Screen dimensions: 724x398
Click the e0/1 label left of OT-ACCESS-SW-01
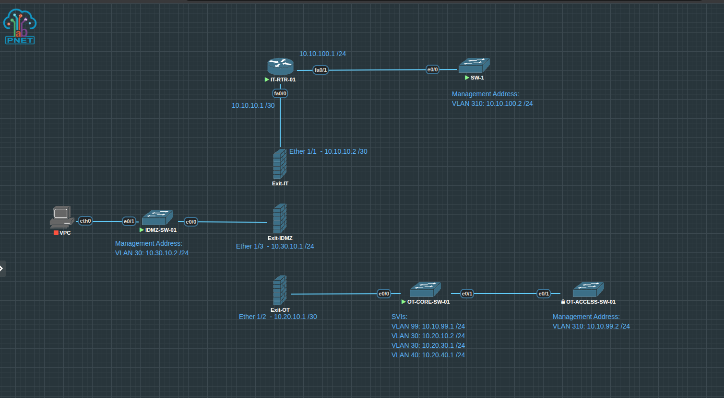coord(544,294)
